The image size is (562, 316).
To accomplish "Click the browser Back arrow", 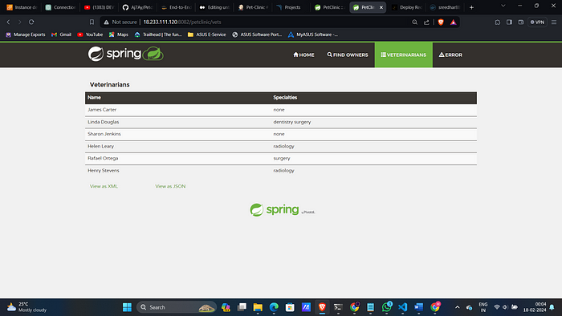I will [8, 22].
